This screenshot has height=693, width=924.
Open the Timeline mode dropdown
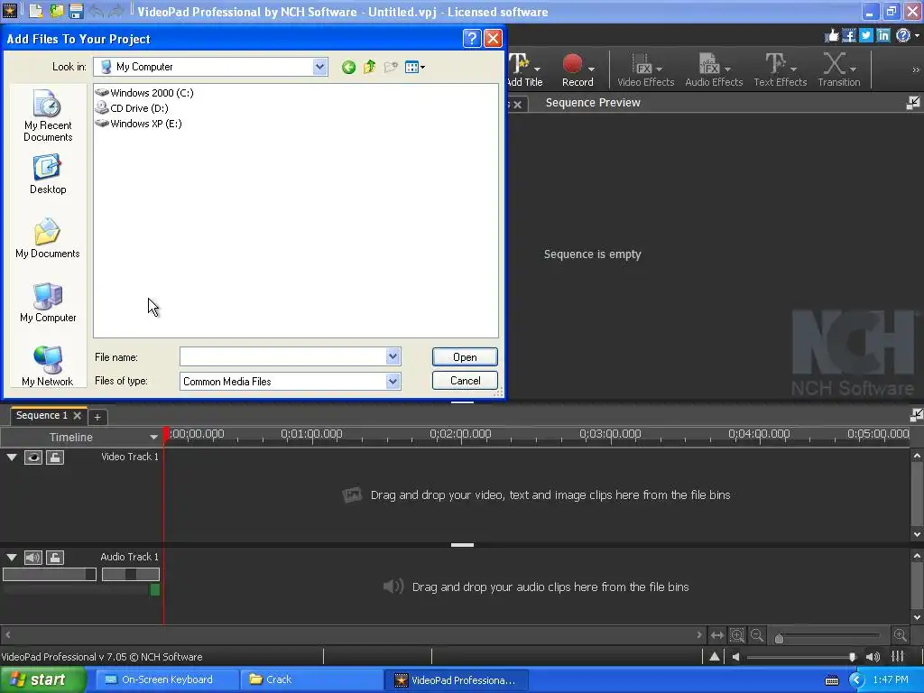(x=153, y=438)
